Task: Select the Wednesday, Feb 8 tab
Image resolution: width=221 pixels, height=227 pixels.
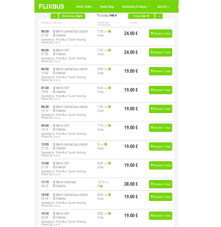Action: [x=72, y=16]
